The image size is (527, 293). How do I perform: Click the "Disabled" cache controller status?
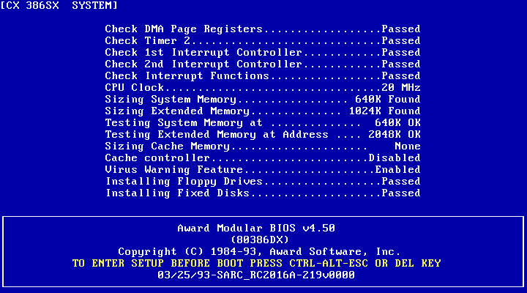tap(395, 157)
